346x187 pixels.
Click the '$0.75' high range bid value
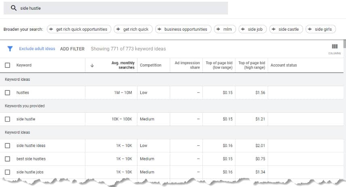pyautogui.click(x=260, y=159)
